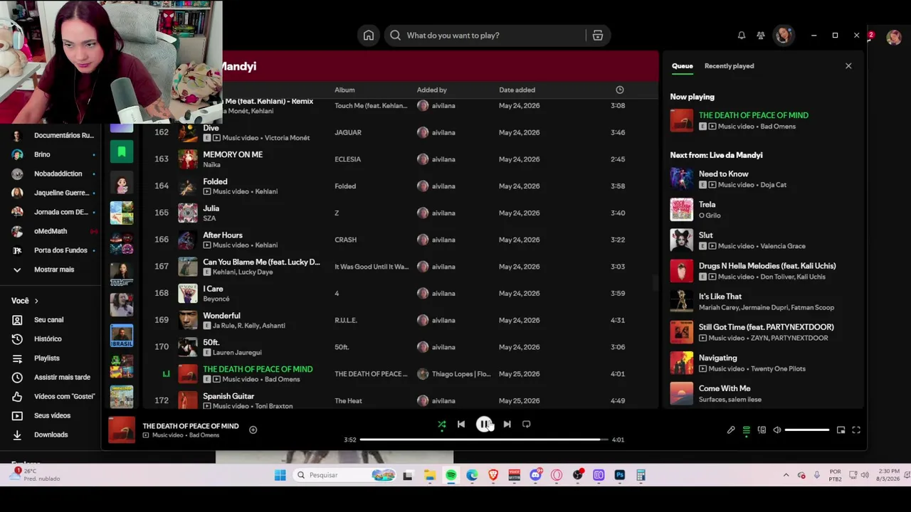Skip to previous track
Image resolution: width=911 pixels, height=512 pixels.
(461, 425)
